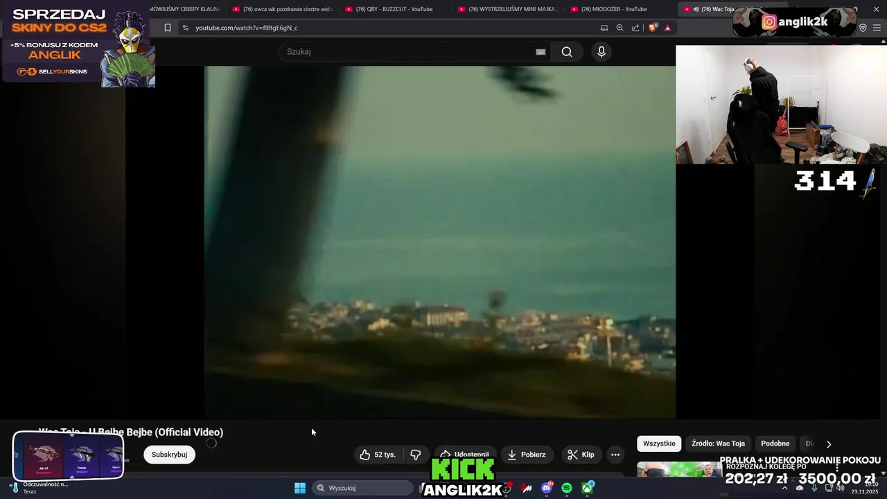
Task: Open the Brave VPN shield icon
Action: 863,28
